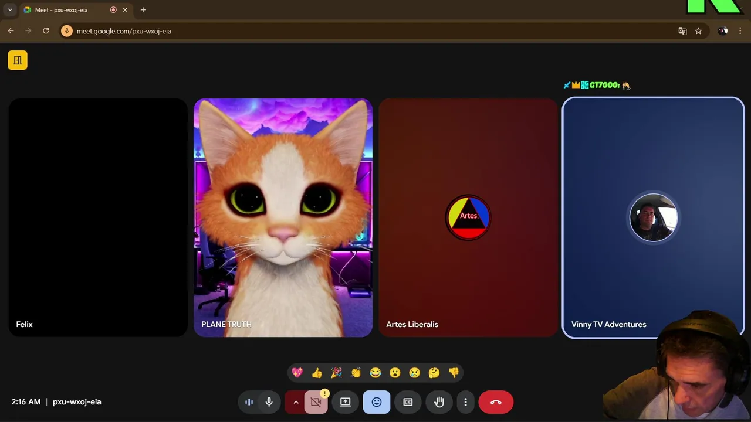
Task: Click the meeting code pxu-wxoj-eia text
Action: pyautogui.click(x=77, y=402)
